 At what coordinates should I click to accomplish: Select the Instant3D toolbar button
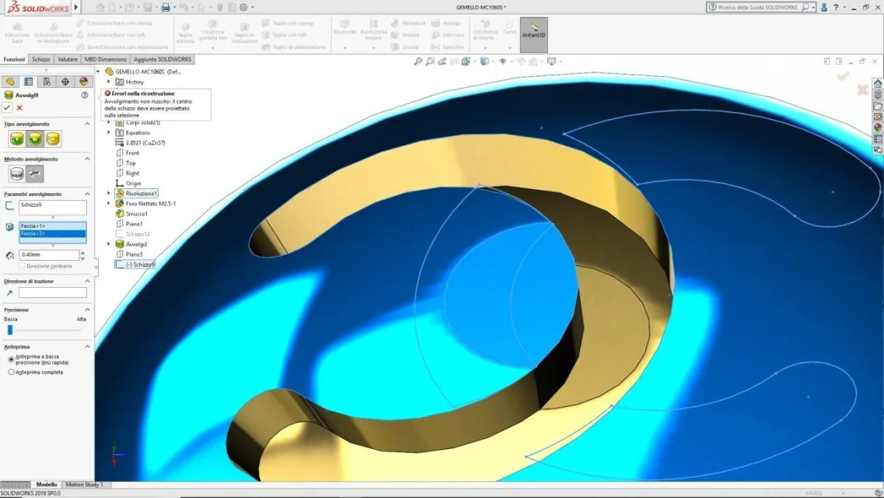point(533,34)
